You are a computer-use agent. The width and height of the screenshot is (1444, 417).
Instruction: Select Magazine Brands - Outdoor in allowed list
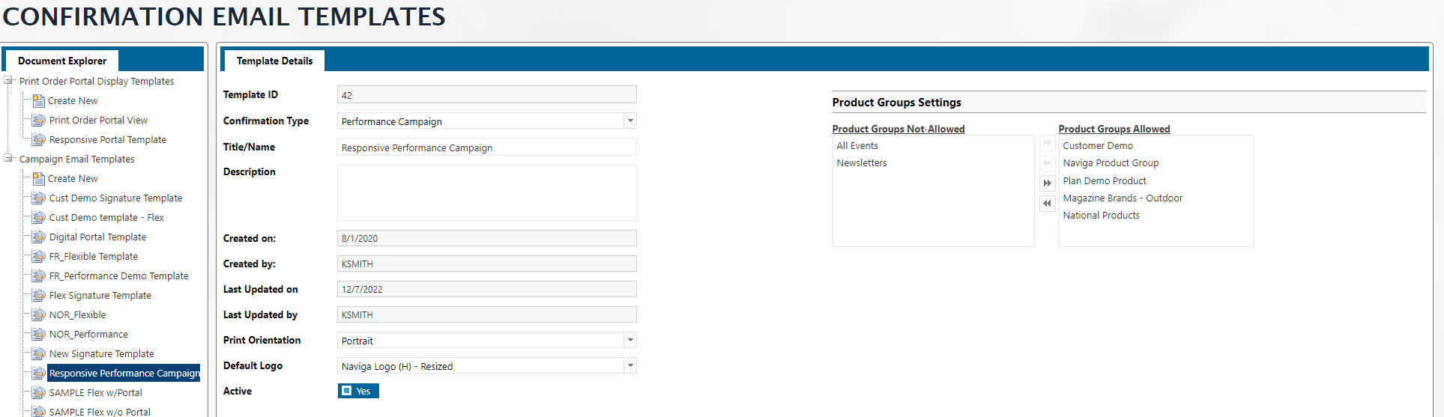1122,198
